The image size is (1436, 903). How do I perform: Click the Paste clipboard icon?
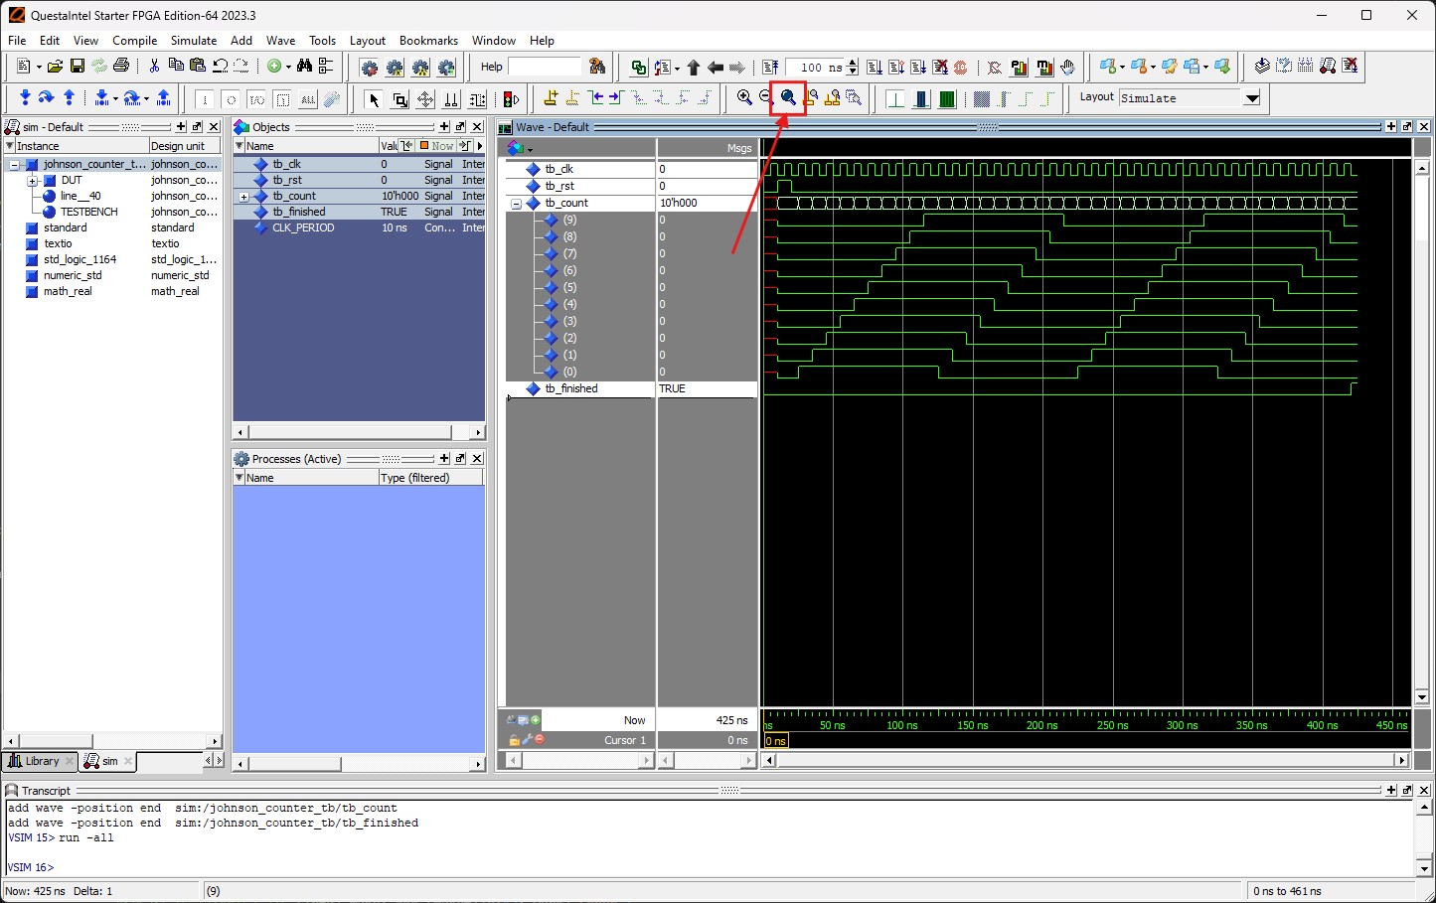tap(198, 66)
